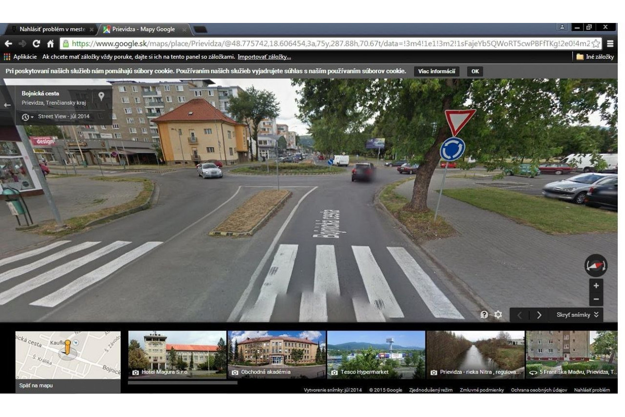Image resolution: width=625 pixels, height=417 pixels.
Task: Open the settings gear near the image strip
Action: [498, 315]
